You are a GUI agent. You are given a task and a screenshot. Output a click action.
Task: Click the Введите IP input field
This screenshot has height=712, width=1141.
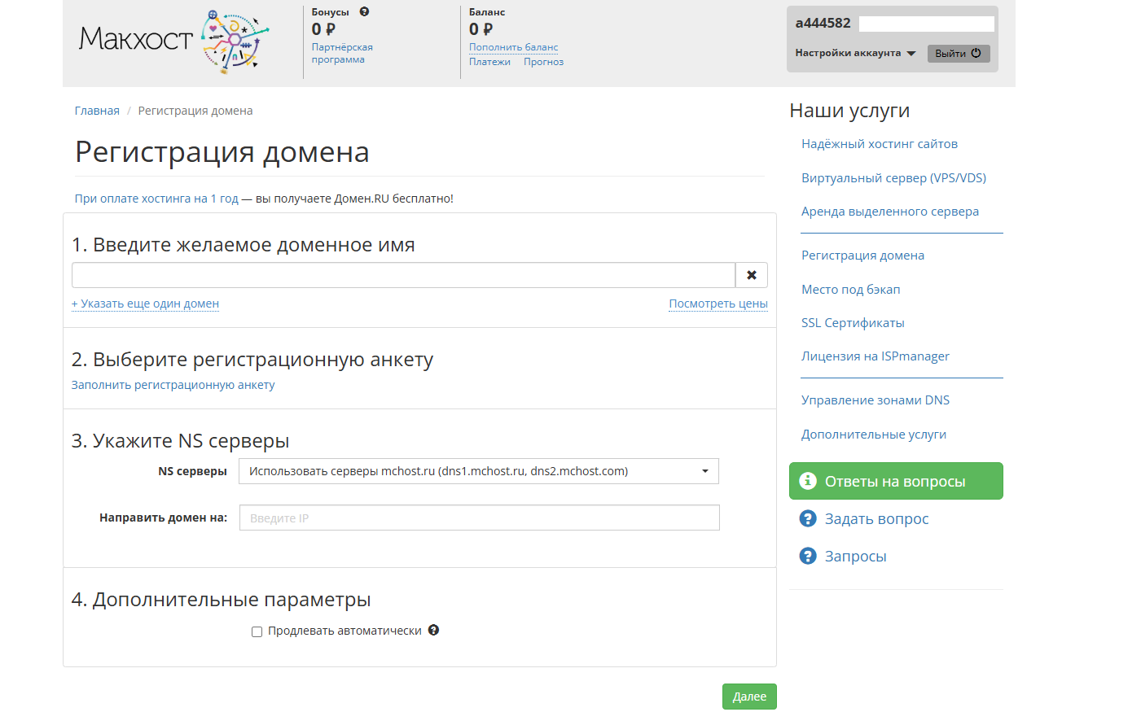[479, 518]
